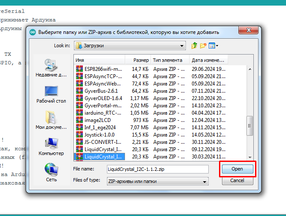Click date cell 14.11.2024 15...
Image resolution: width=286 pixels, height=216 pixels.
(208, 128)
